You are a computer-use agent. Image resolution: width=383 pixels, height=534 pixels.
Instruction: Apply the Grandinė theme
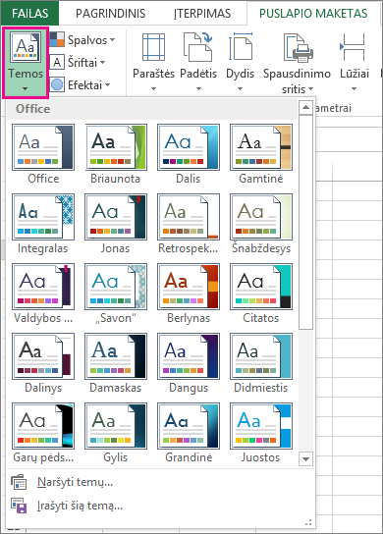click(189, 433)
